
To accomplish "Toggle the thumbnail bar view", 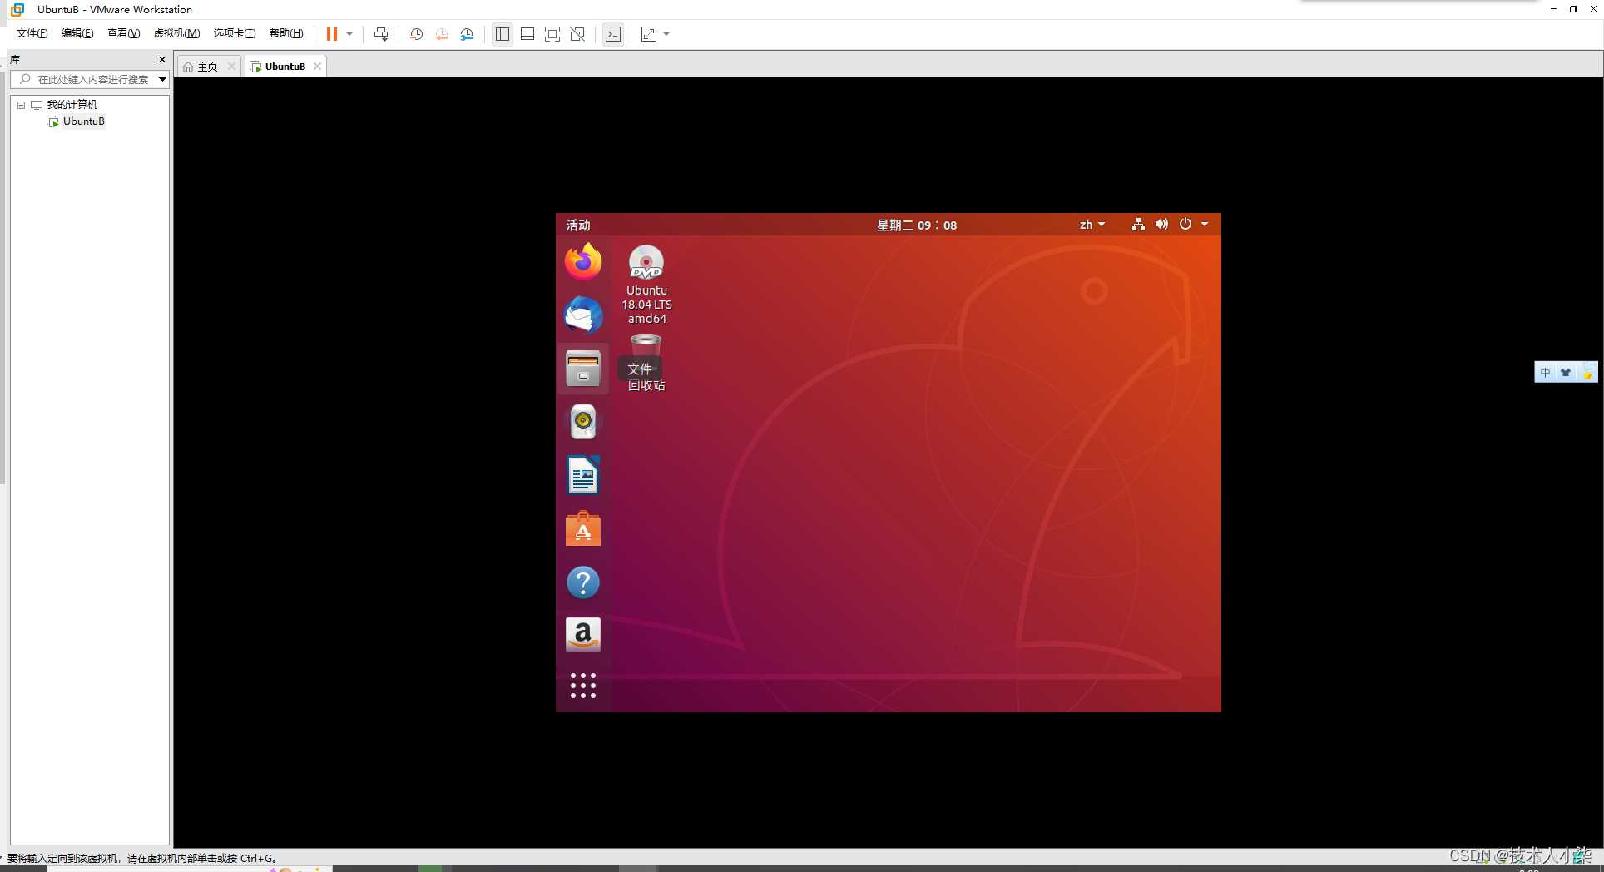I will click(x=527, y=34).
